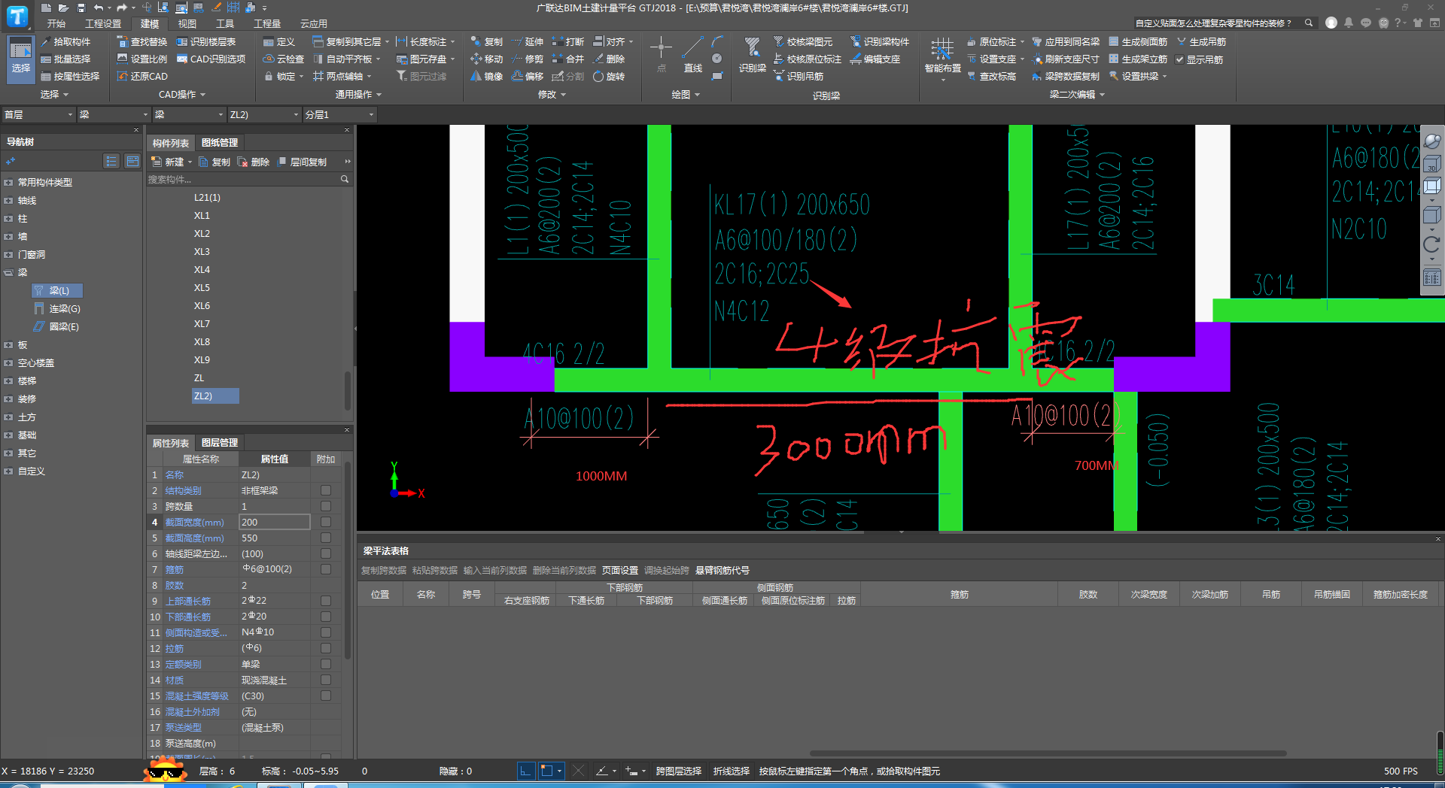Click 层间复制 in component list toolbar
This screenshot has width=1445, height=788.
pos(302,162)
